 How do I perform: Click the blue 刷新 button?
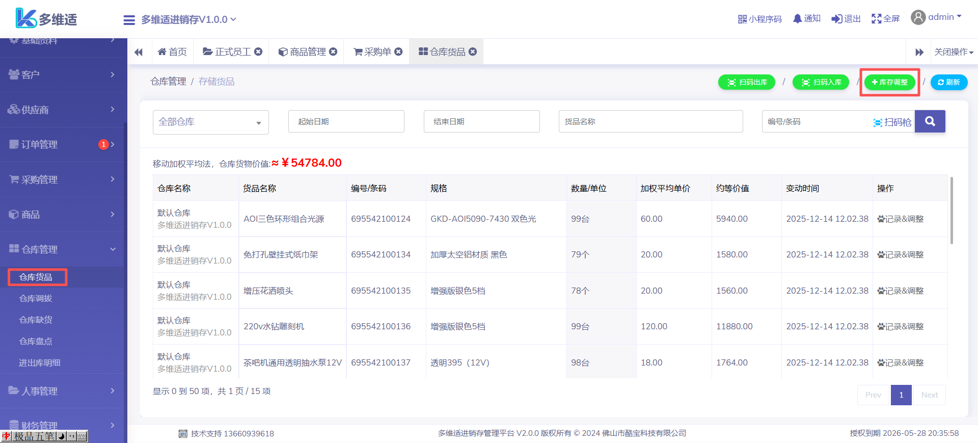click(948, 82)
